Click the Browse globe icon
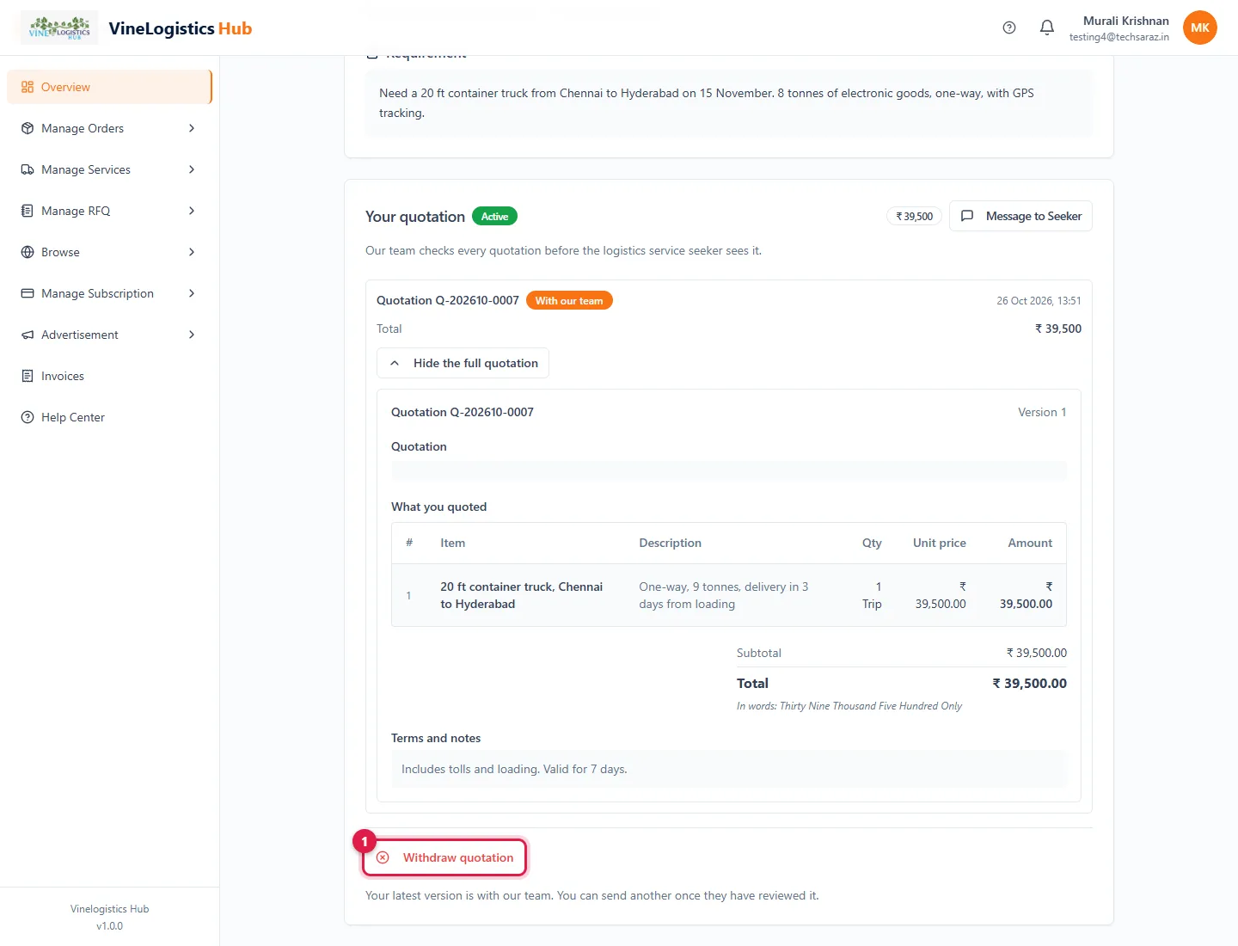1238x946 pixels. 28,252
